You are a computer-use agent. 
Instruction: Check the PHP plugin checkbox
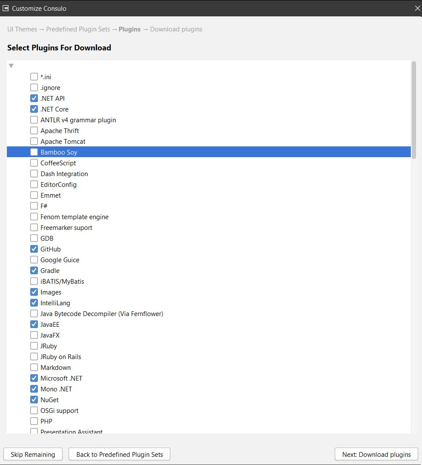[34, 421]
